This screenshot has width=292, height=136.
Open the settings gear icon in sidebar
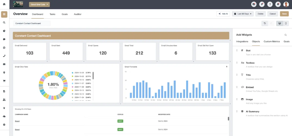click(4, 125)
